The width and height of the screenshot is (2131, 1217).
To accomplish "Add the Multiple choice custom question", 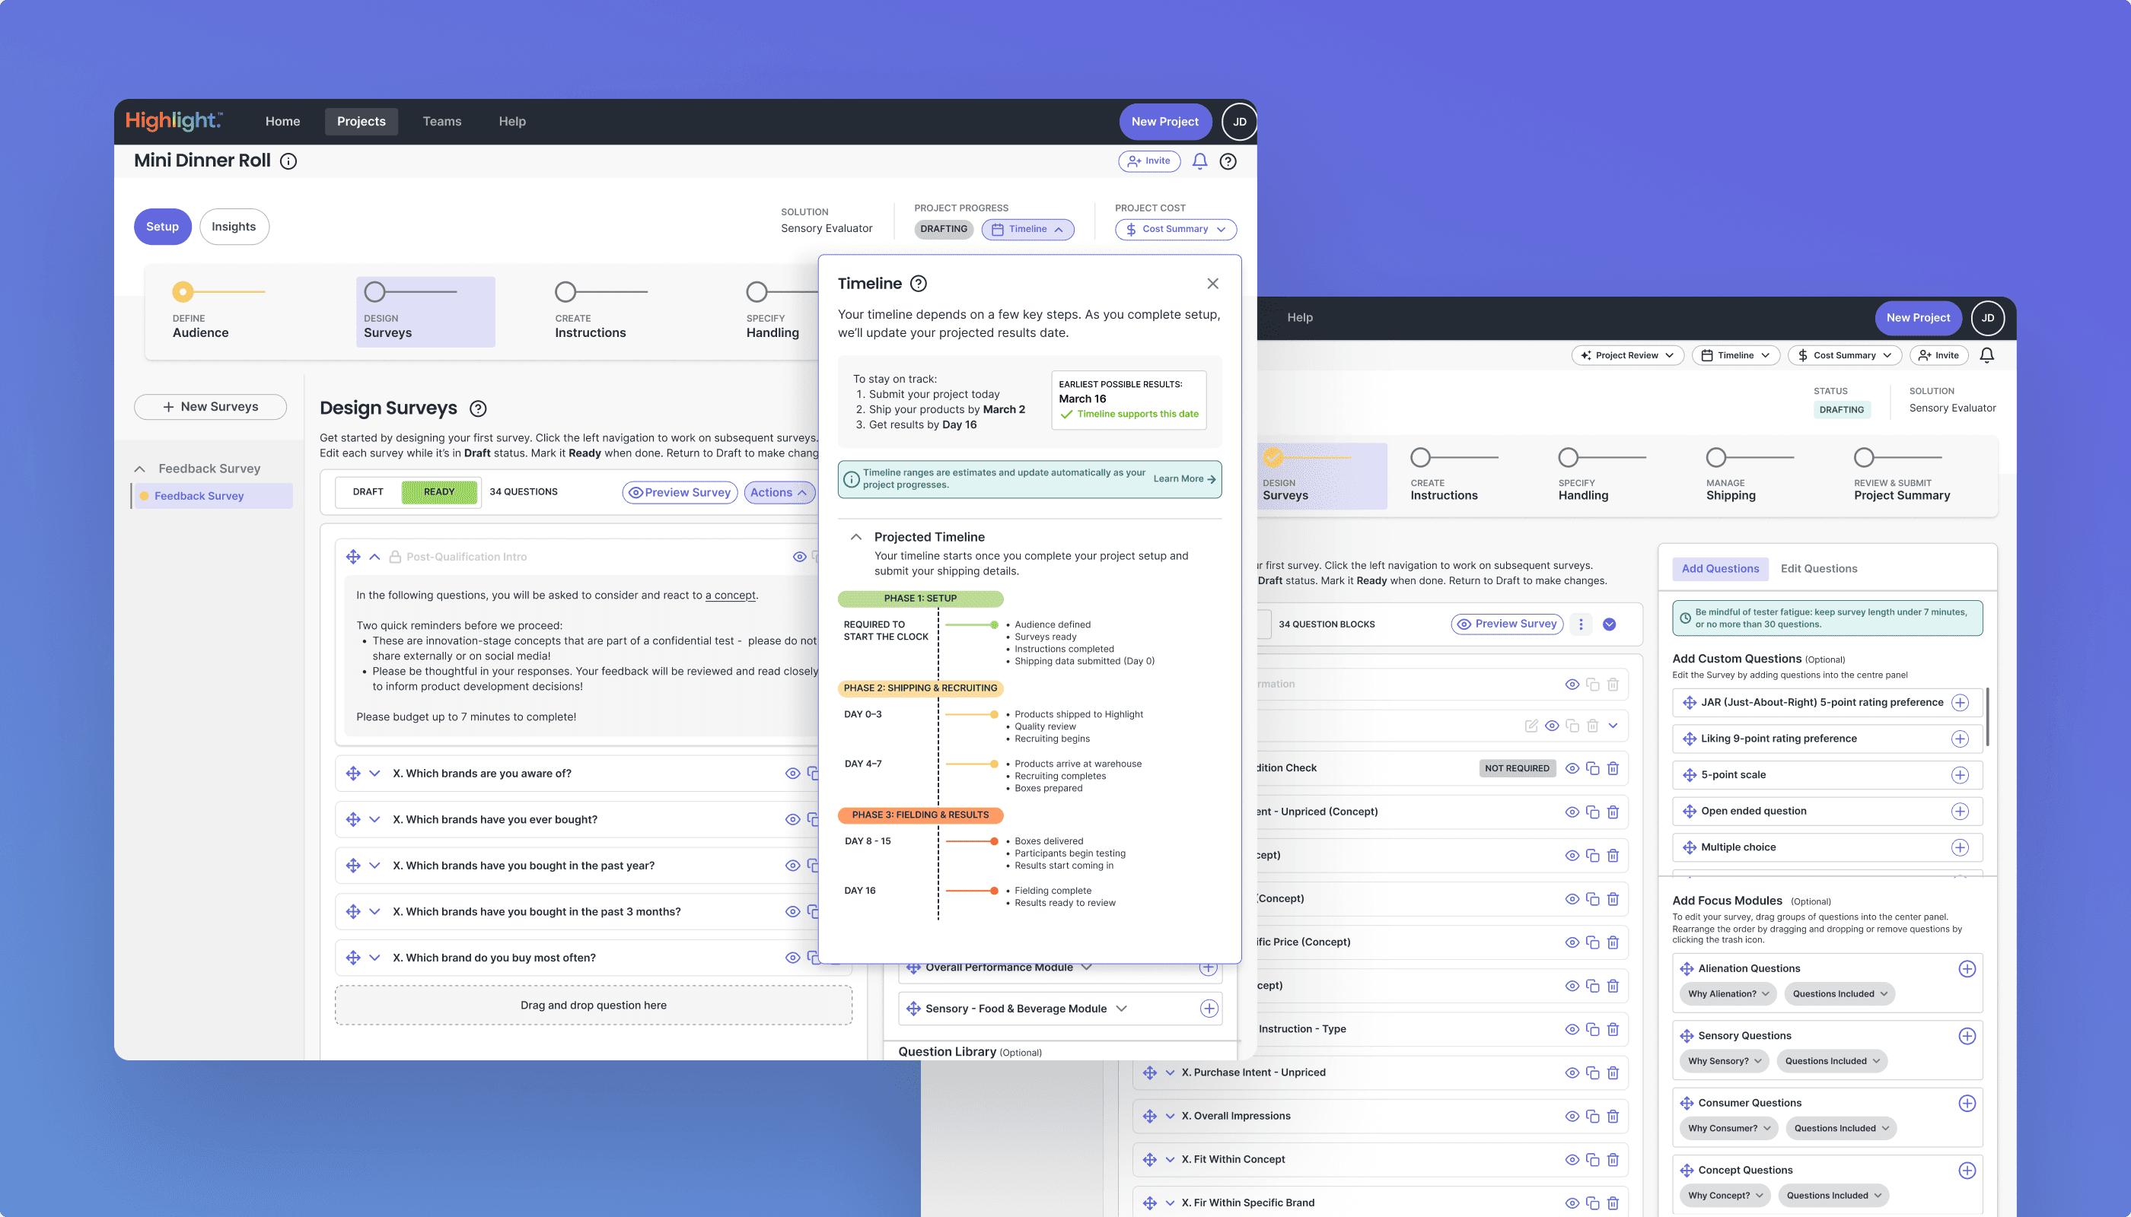I will tap(1959, 847).
